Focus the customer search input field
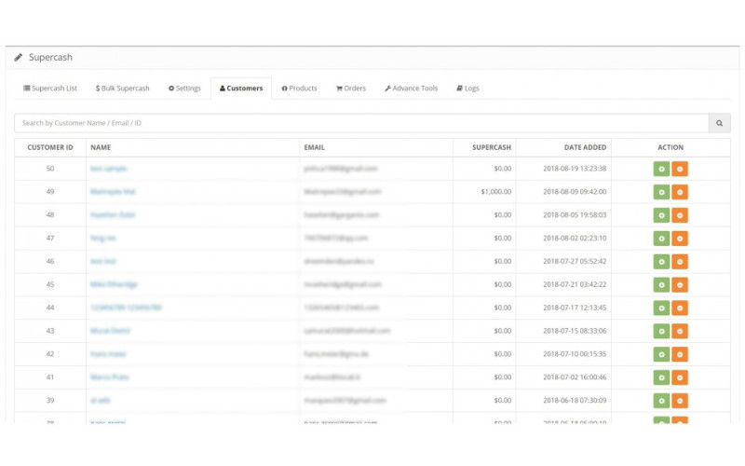 (x=361, y=123)
